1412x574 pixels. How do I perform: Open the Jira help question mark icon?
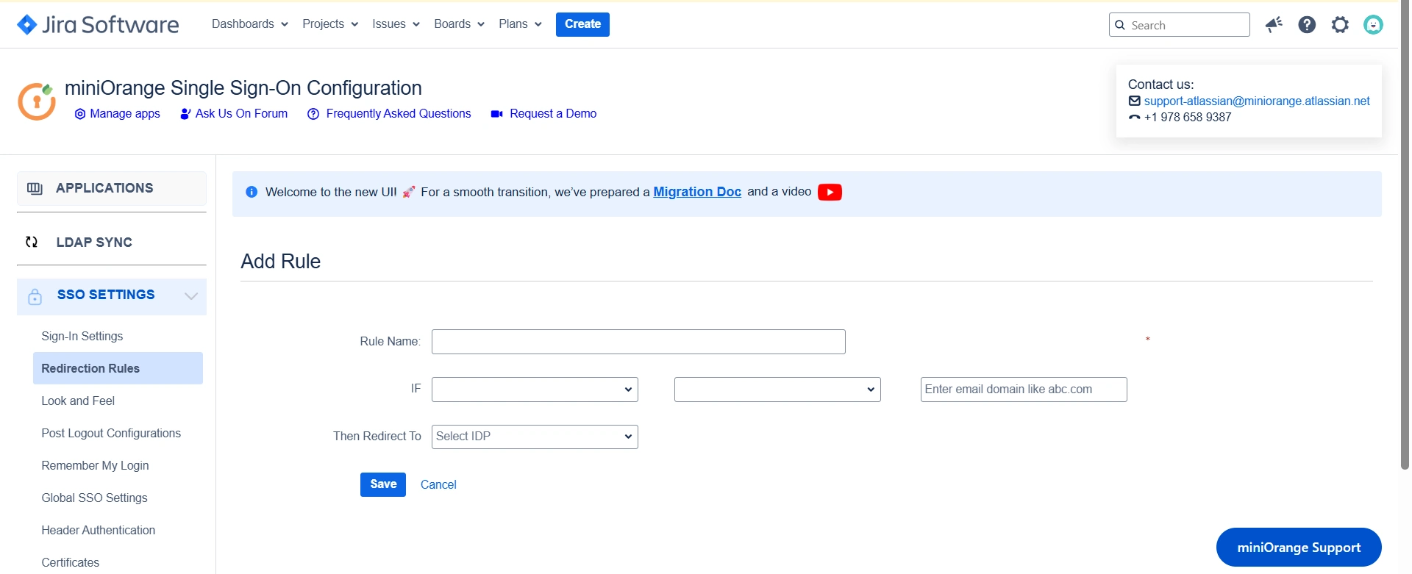[1306, 25]
